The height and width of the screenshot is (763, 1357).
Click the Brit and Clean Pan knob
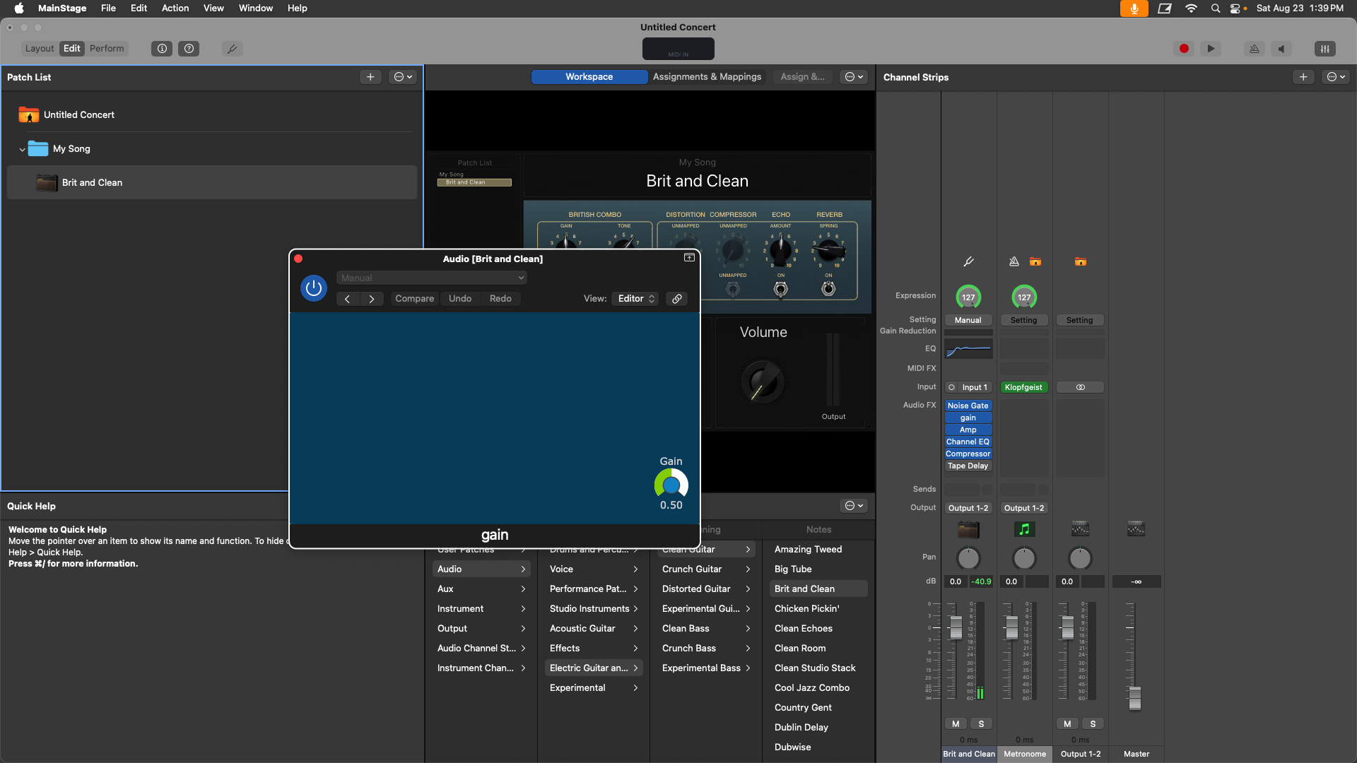(x=968, y=558)
